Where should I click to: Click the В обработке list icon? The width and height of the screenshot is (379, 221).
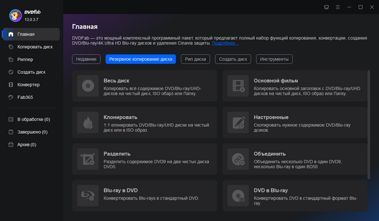point(11,119)
